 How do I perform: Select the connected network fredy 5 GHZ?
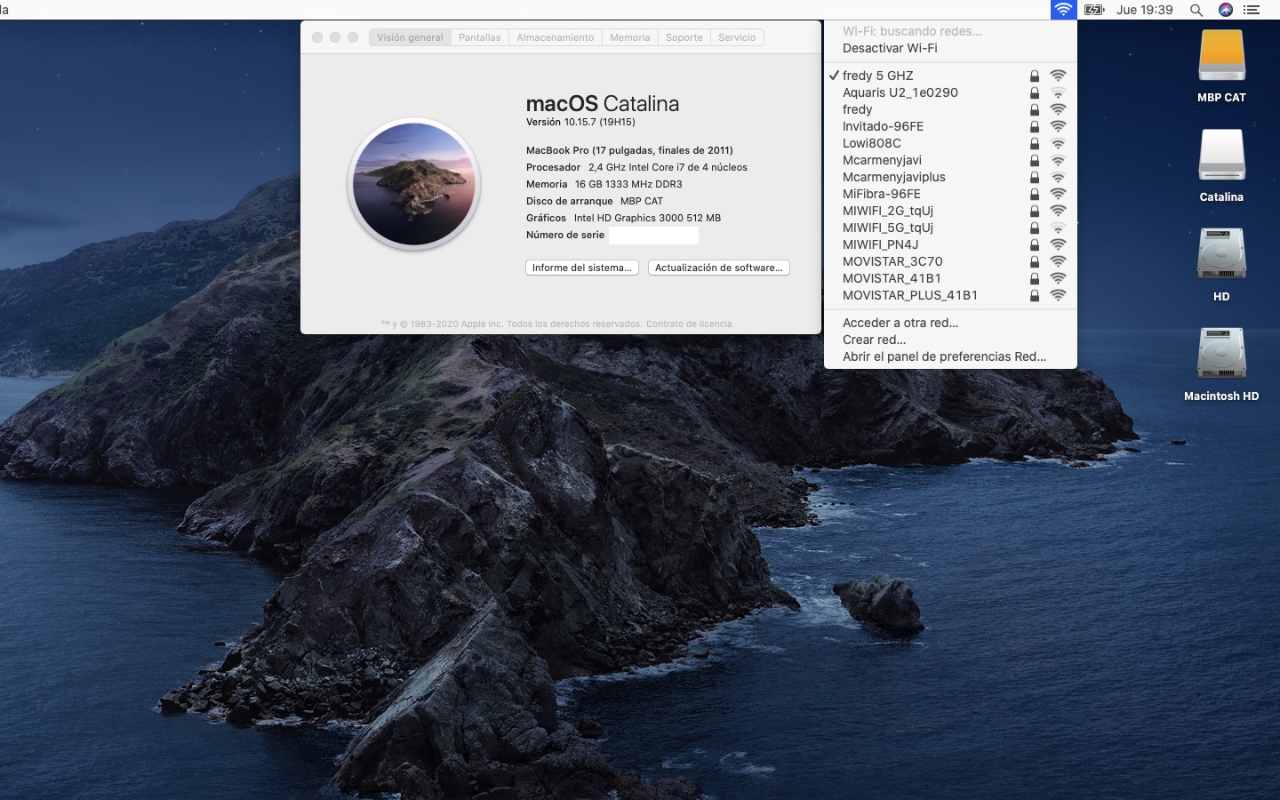[x=950, y=76]
